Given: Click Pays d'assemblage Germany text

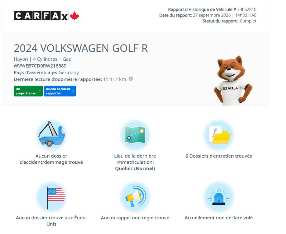Looking at the screenshot, I should tap(46, 73).
